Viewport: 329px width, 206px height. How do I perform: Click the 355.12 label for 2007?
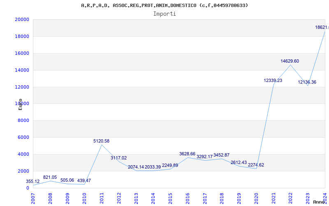tap(33, 182)
